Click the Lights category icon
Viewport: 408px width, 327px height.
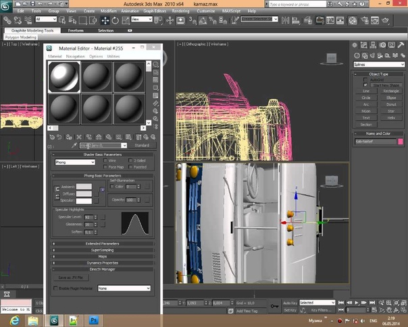click(372, 55)
